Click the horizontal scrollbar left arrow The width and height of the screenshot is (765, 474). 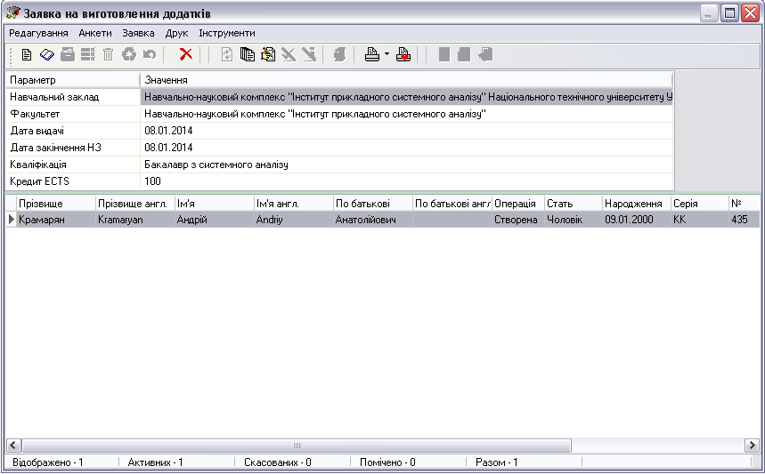click(13, 446)
